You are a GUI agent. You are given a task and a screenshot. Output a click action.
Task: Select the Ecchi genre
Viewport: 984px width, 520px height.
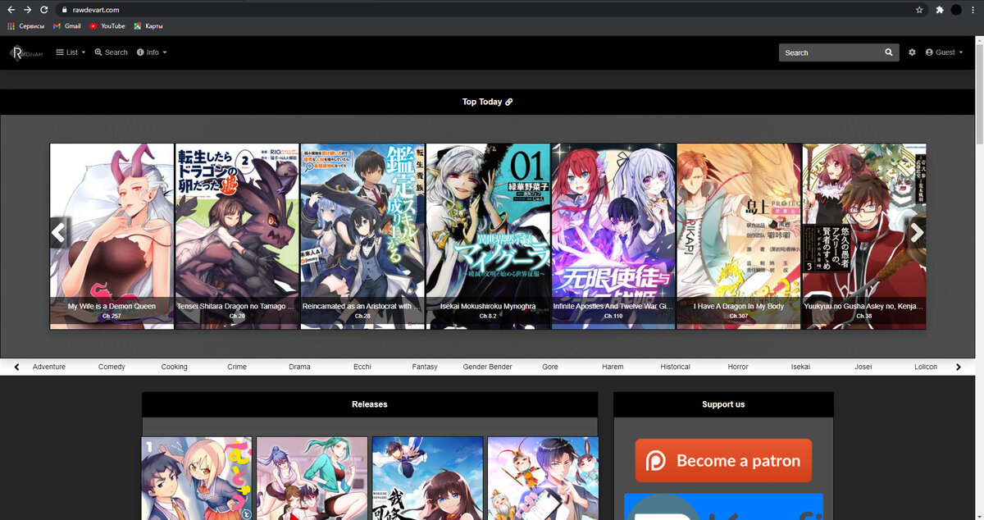click(x=362, y=367)
